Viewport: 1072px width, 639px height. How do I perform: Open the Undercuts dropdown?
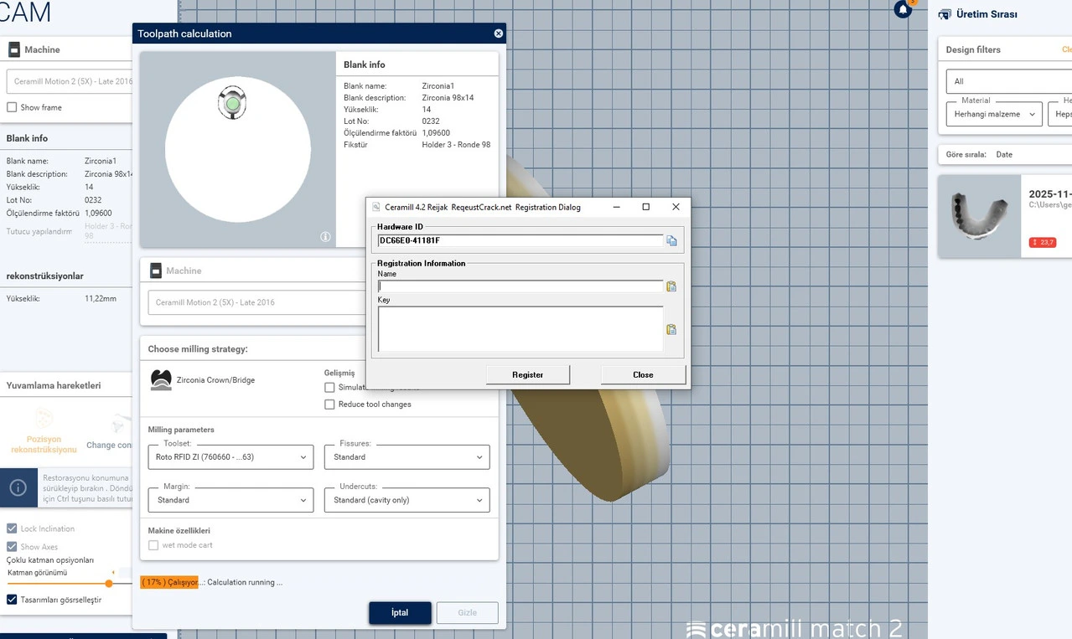click(x=407, y=500)
